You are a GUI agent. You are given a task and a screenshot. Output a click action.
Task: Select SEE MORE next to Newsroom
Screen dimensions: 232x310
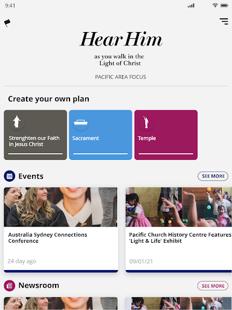click(213, 286)
